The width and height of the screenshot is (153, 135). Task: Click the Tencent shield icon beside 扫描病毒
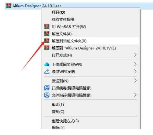[47, 88]
